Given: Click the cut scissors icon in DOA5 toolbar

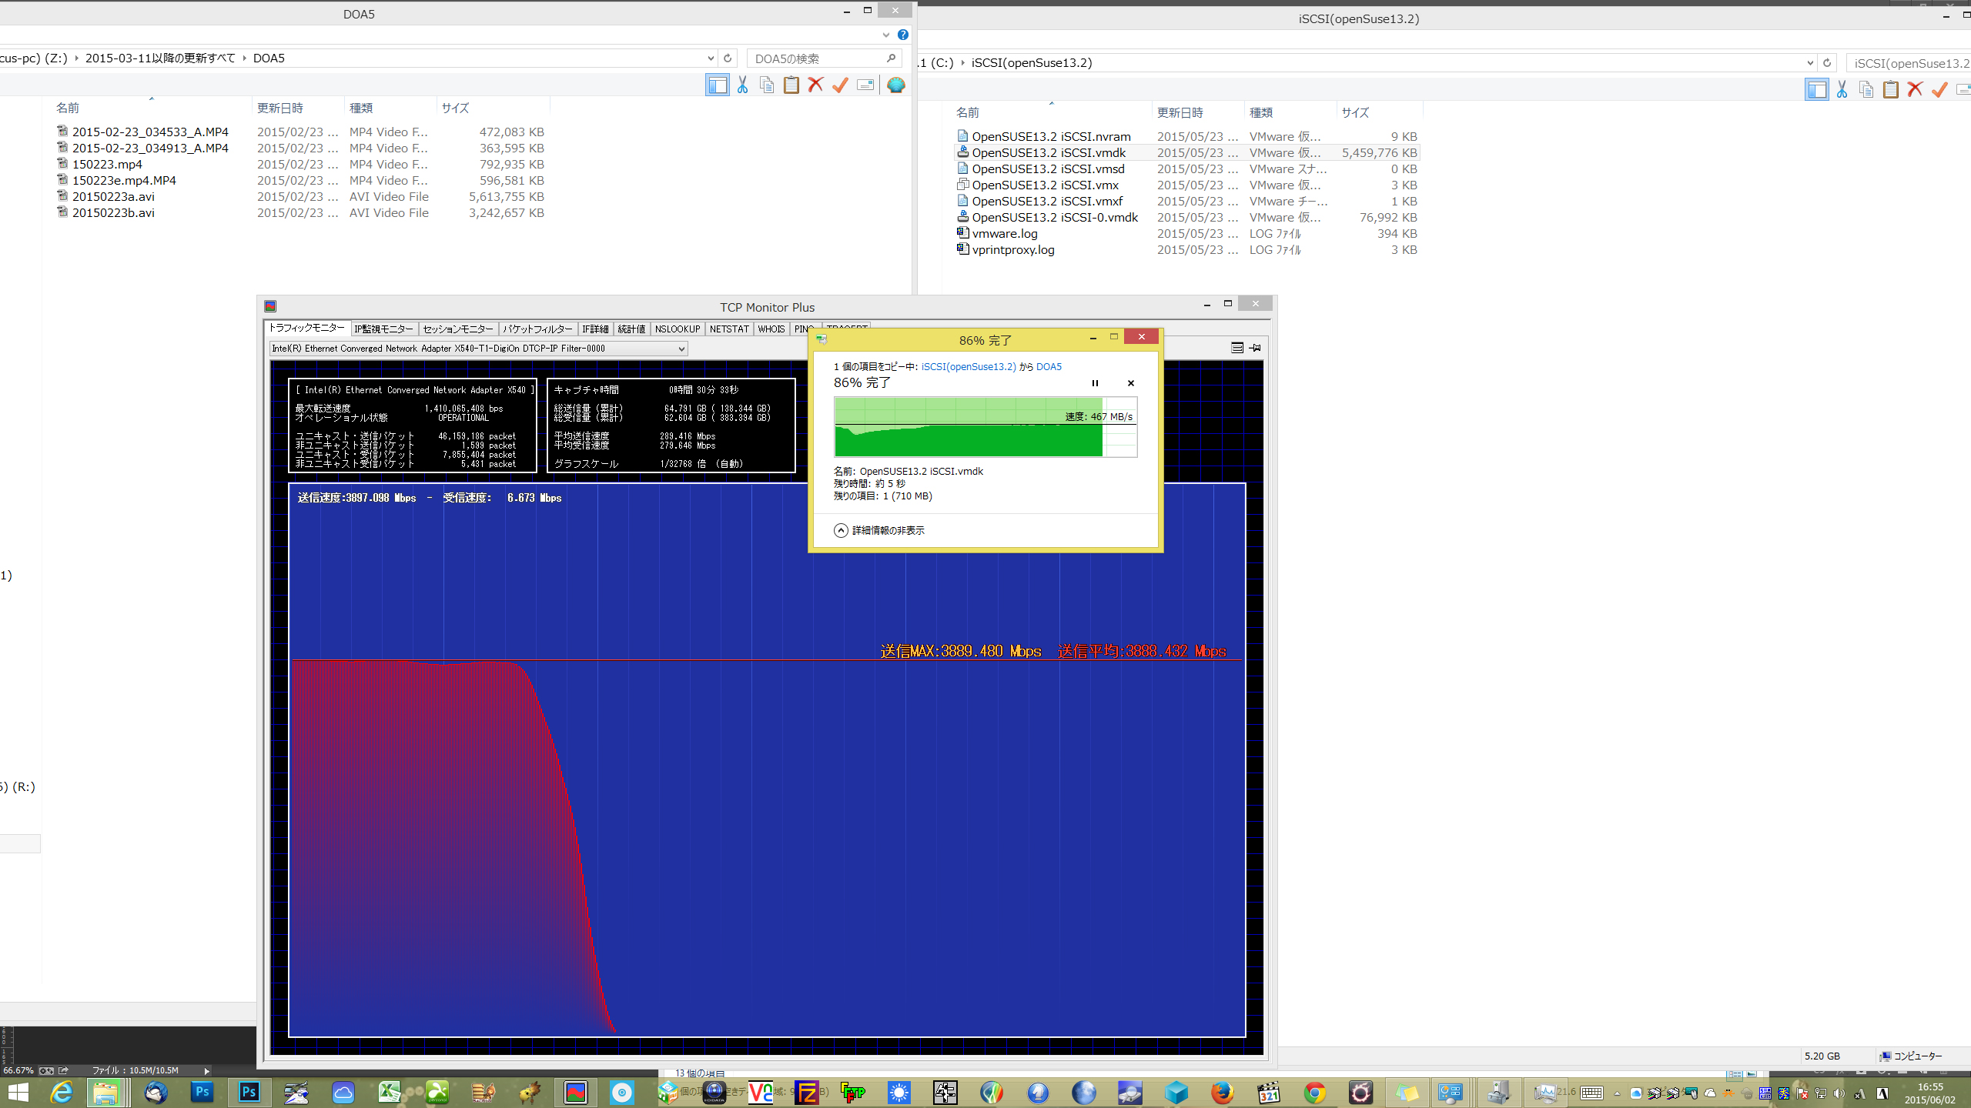Looking at the screenshot, I should click(742, 85).
